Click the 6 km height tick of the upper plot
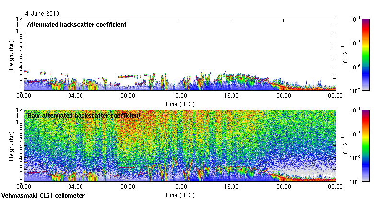Image resolution: width=374 pixels, height=201 pixels. point(21,55)
